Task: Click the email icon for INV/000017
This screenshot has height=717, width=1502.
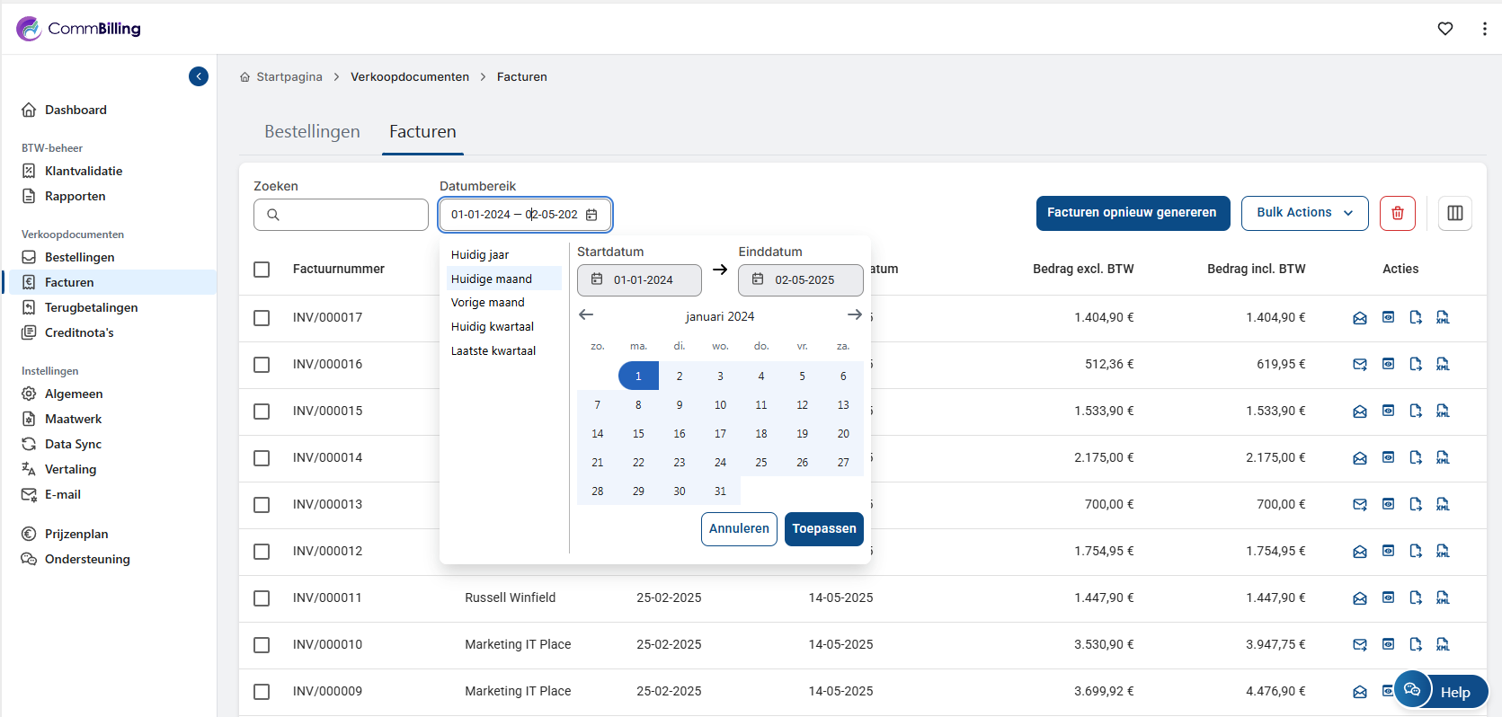Action: pyautogui.click(x=1359, y=318)
